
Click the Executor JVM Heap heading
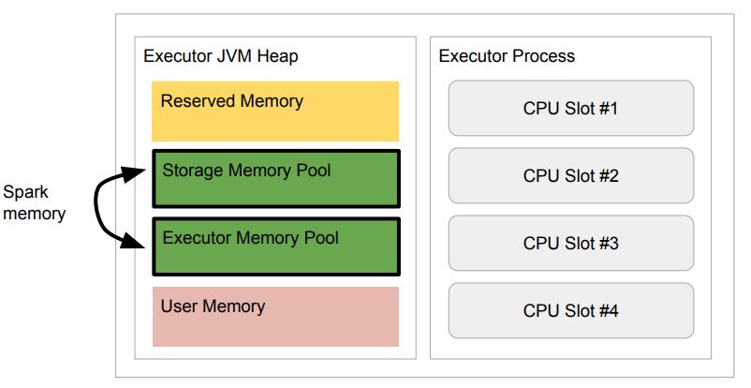pos(221,56)
